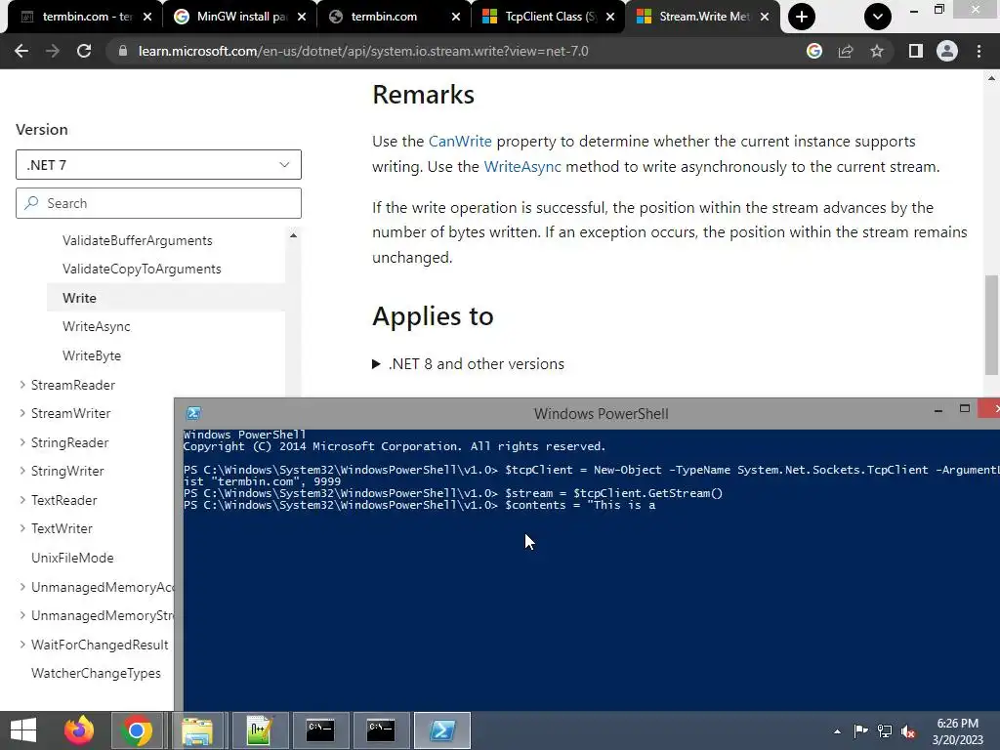Image resolution: width=1000 pixels, height=750 pixels.
Task: Open WriteByte in the sidebar
Action: [92, 355]
